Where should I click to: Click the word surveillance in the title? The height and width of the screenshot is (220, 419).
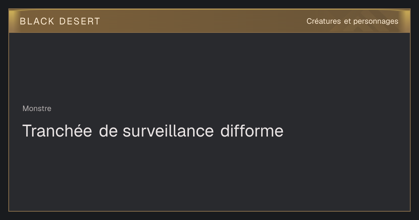(168, 131)
